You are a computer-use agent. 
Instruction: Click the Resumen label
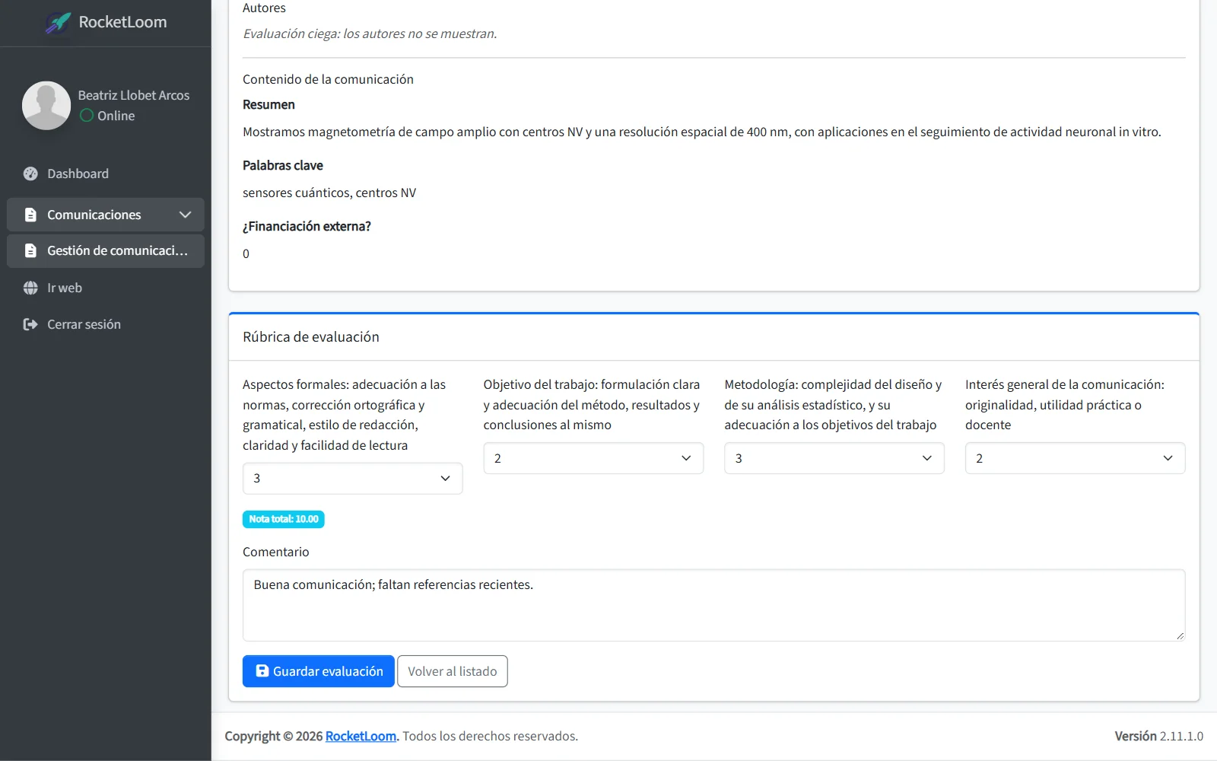(x=269, y=104)
